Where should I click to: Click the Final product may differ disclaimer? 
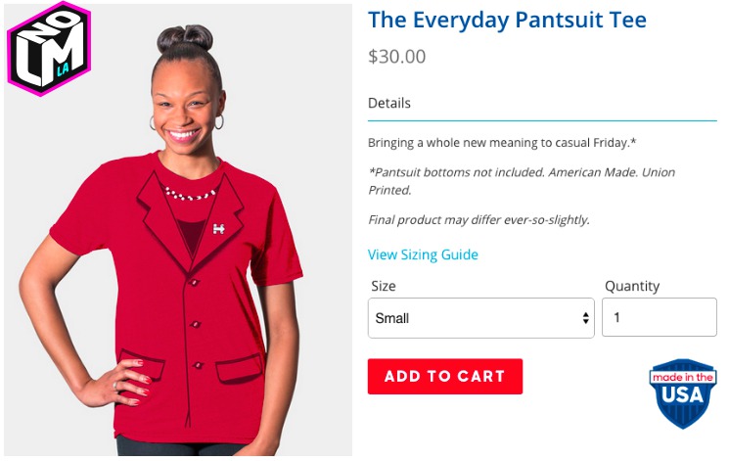478,219
